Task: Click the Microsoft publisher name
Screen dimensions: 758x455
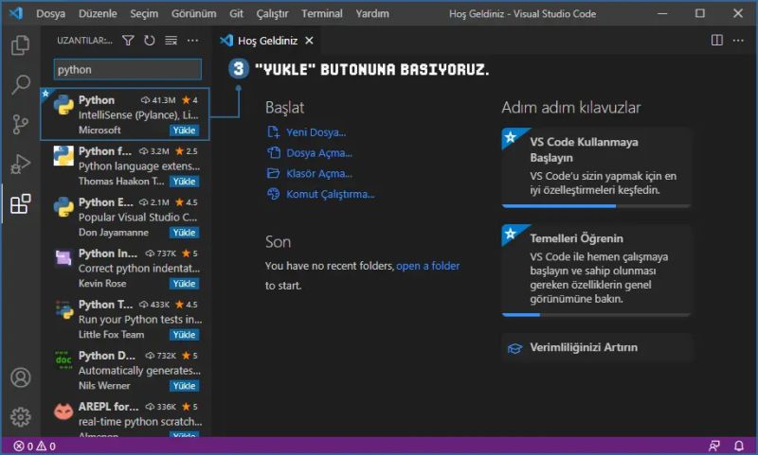Action: 99,131
